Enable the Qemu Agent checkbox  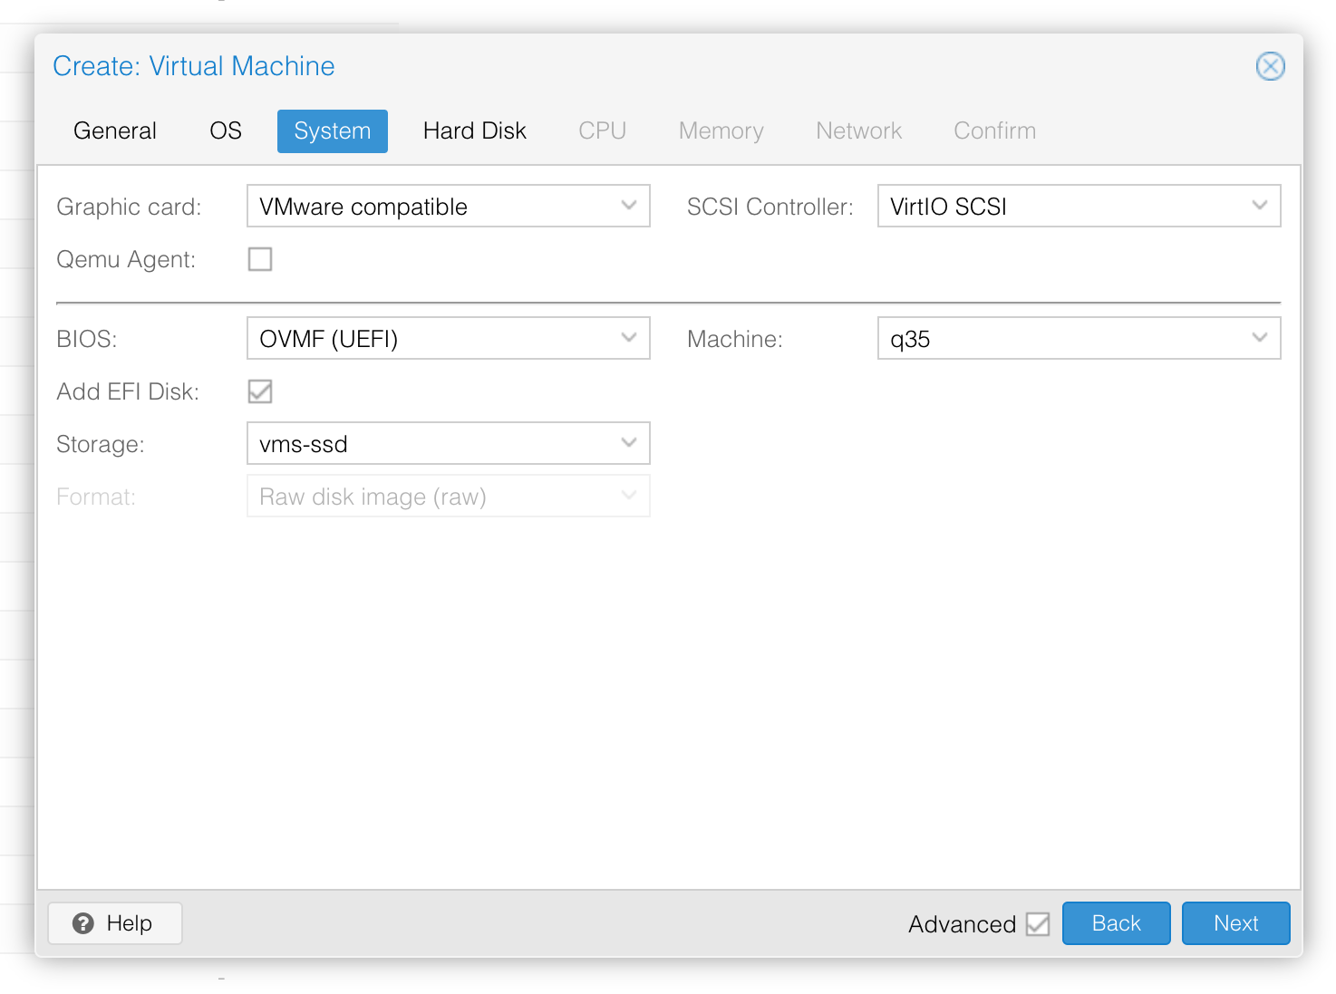coord(260,259)
